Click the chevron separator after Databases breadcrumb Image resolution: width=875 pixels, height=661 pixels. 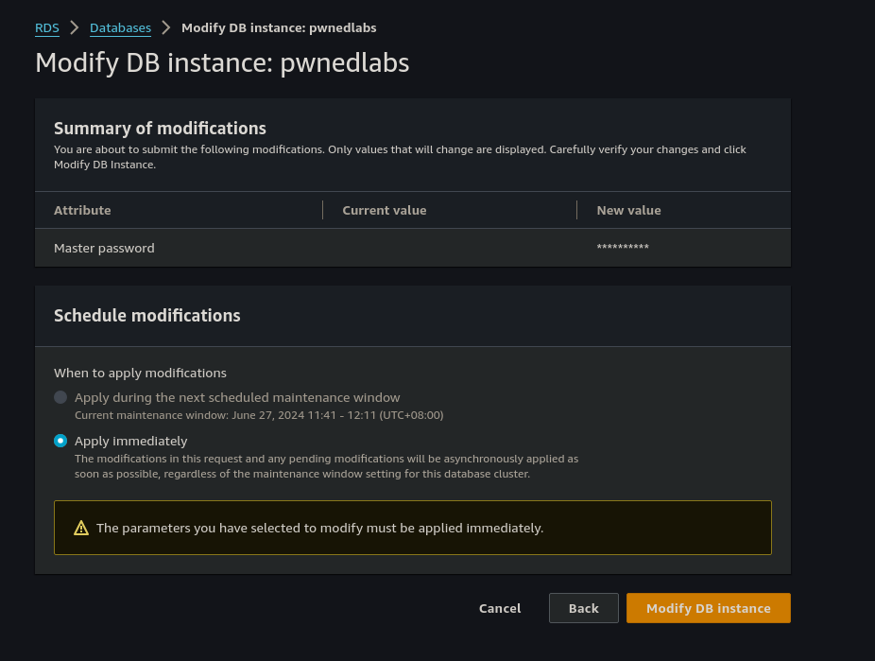166,28
